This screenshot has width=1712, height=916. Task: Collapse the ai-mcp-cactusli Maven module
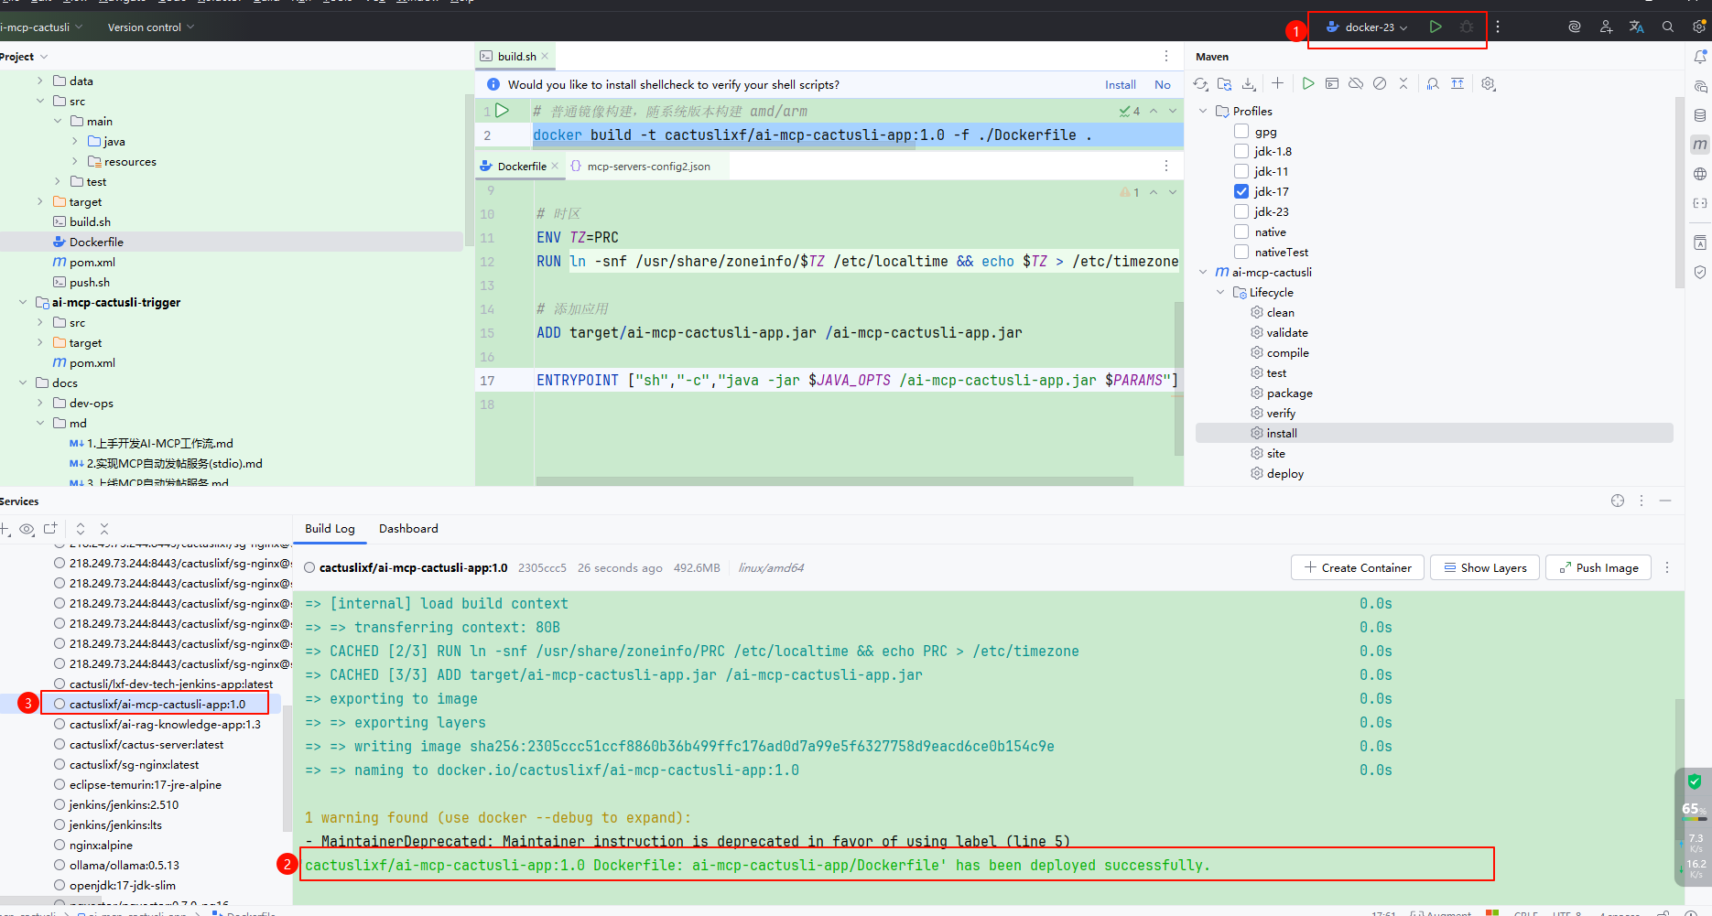pos(1203,272)
